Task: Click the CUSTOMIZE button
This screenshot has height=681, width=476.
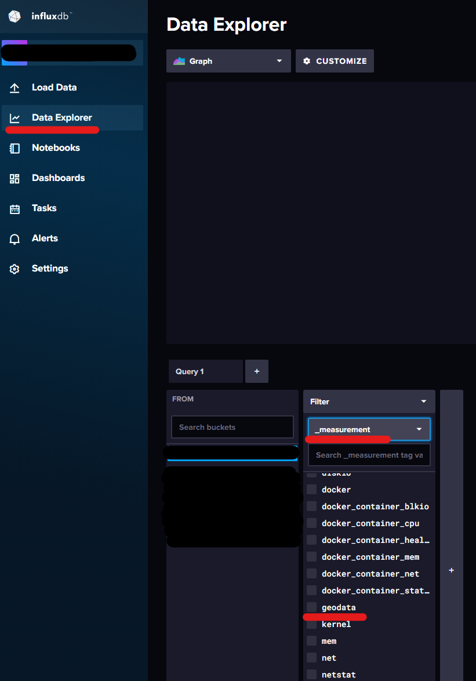Action: [x=335, y=61]
